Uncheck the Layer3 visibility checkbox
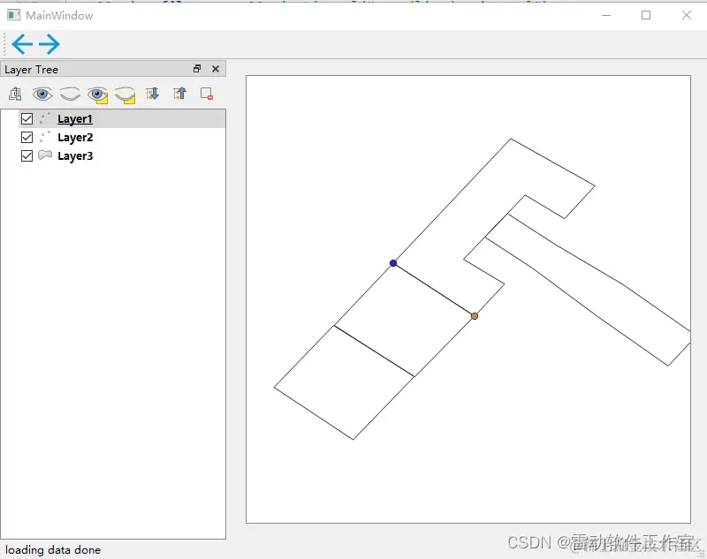Screen dimensions: 707x559 (x=27, y=155)
